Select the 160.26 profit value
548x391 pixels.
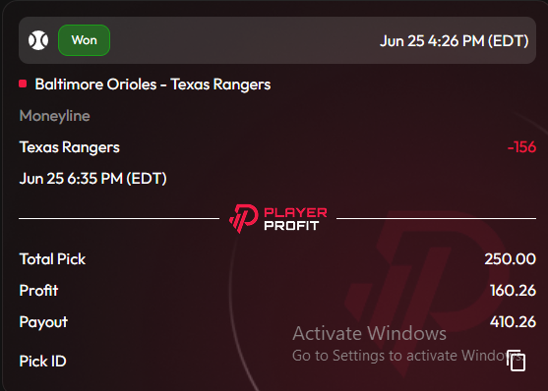coord(513,291)
